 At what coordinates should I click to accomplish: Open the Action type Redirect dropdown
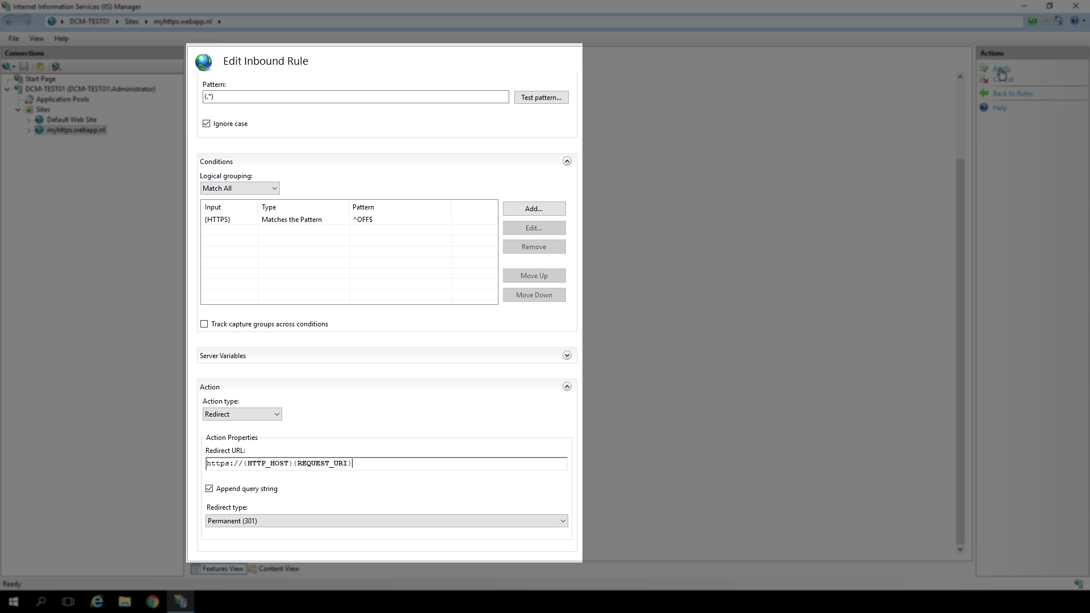coord(242,414)
